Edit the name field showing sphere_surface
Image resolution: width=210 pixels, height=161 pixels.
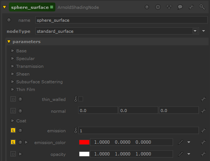point(121,20)
